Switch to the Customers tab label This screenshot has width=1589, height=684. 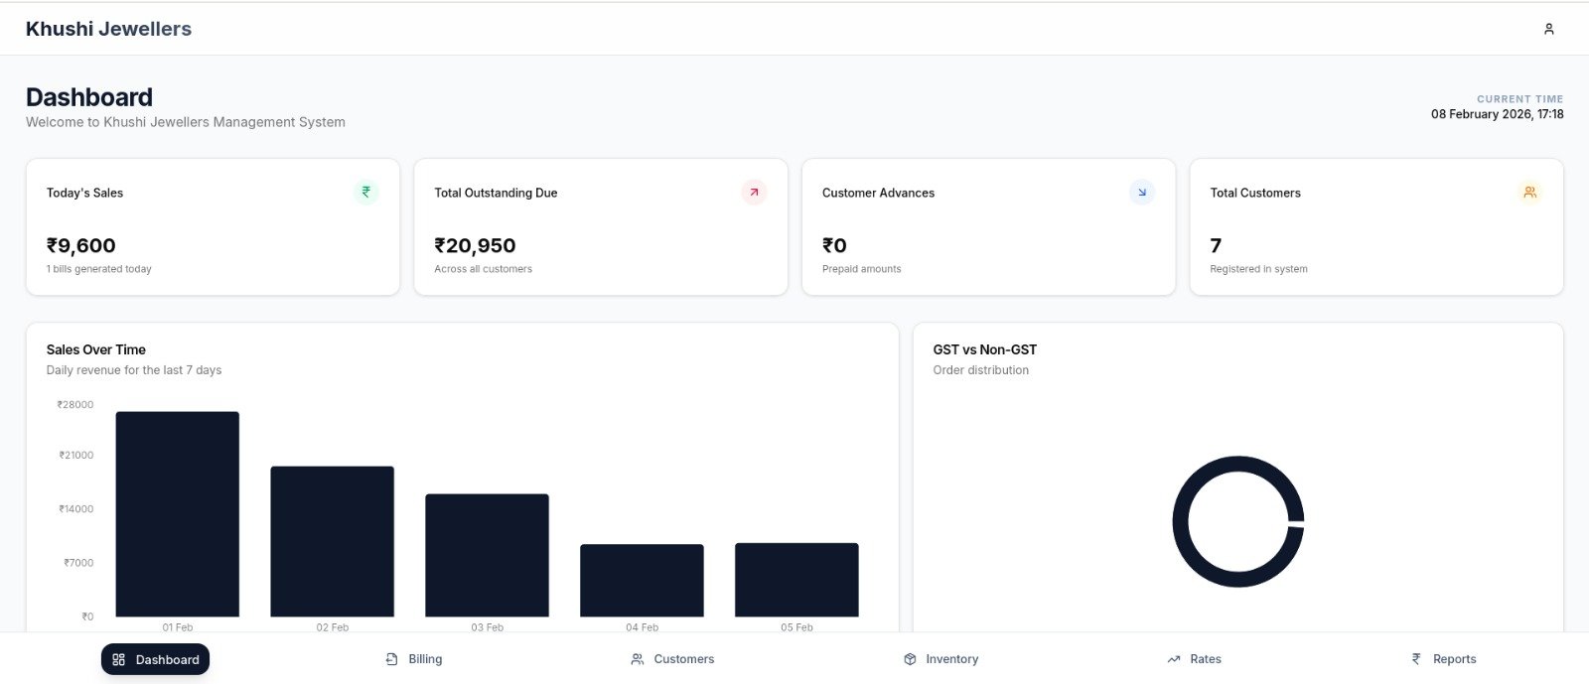click(683, 659)
